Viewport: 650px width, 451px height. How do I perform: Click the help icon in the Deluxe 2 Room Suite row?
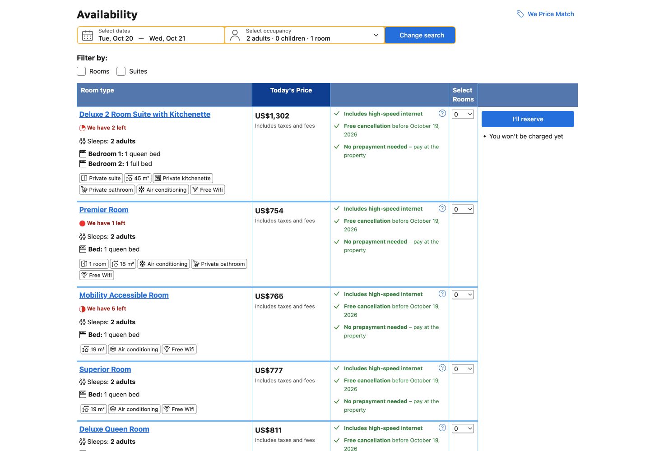(442, 113)
